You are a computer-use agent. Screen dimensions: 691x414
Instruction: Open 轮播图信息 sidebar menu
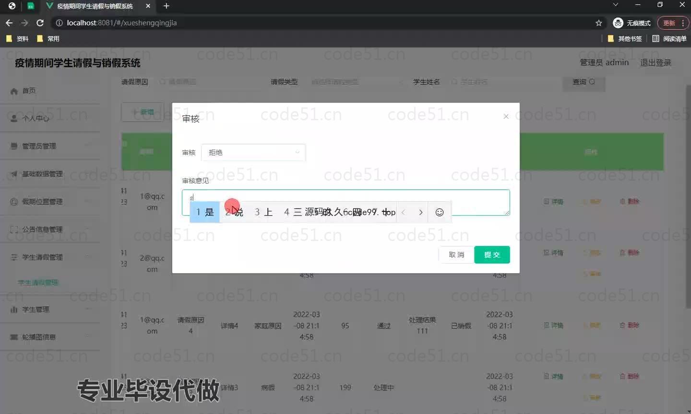pos(50,337)
